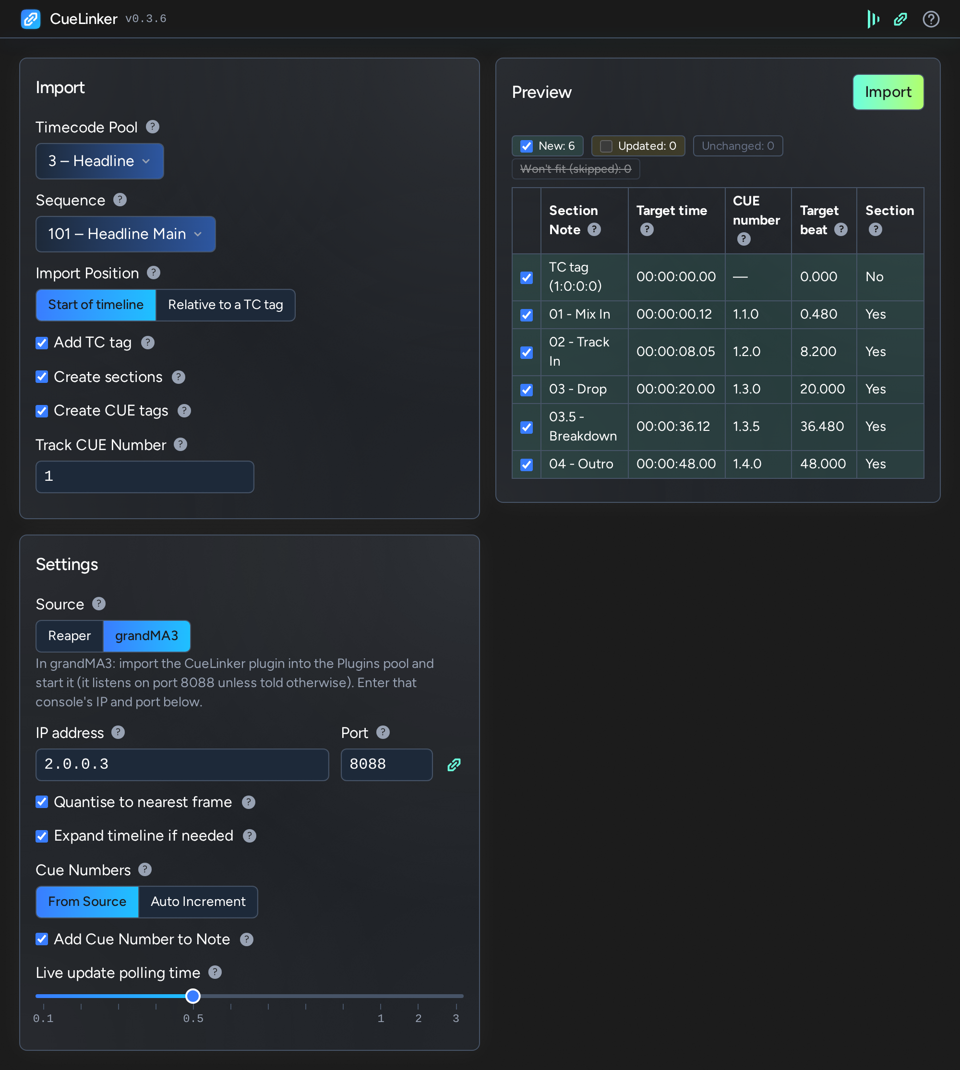Click the playback bars icon in header
Image resolution: width=960 pixels, height=1070 pixels.
873,19
